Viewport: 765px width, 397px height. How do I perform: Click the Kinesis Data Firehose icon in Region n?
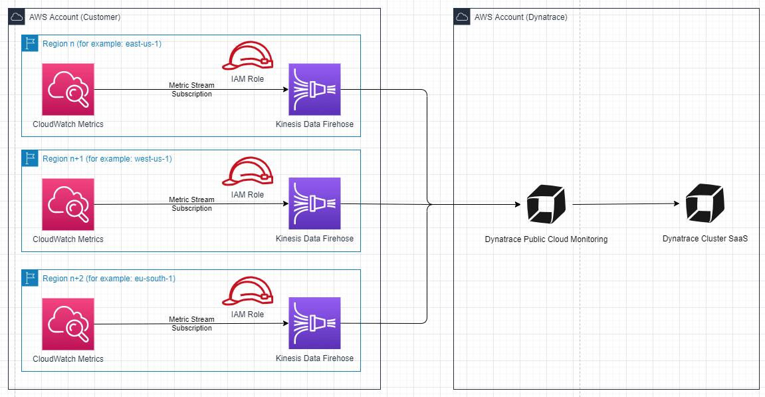[x=314, y=89]
